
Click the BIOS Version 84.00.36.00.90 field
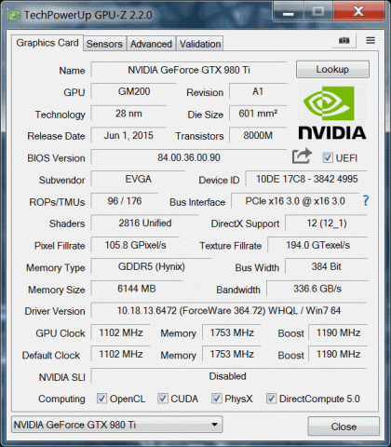189,157
